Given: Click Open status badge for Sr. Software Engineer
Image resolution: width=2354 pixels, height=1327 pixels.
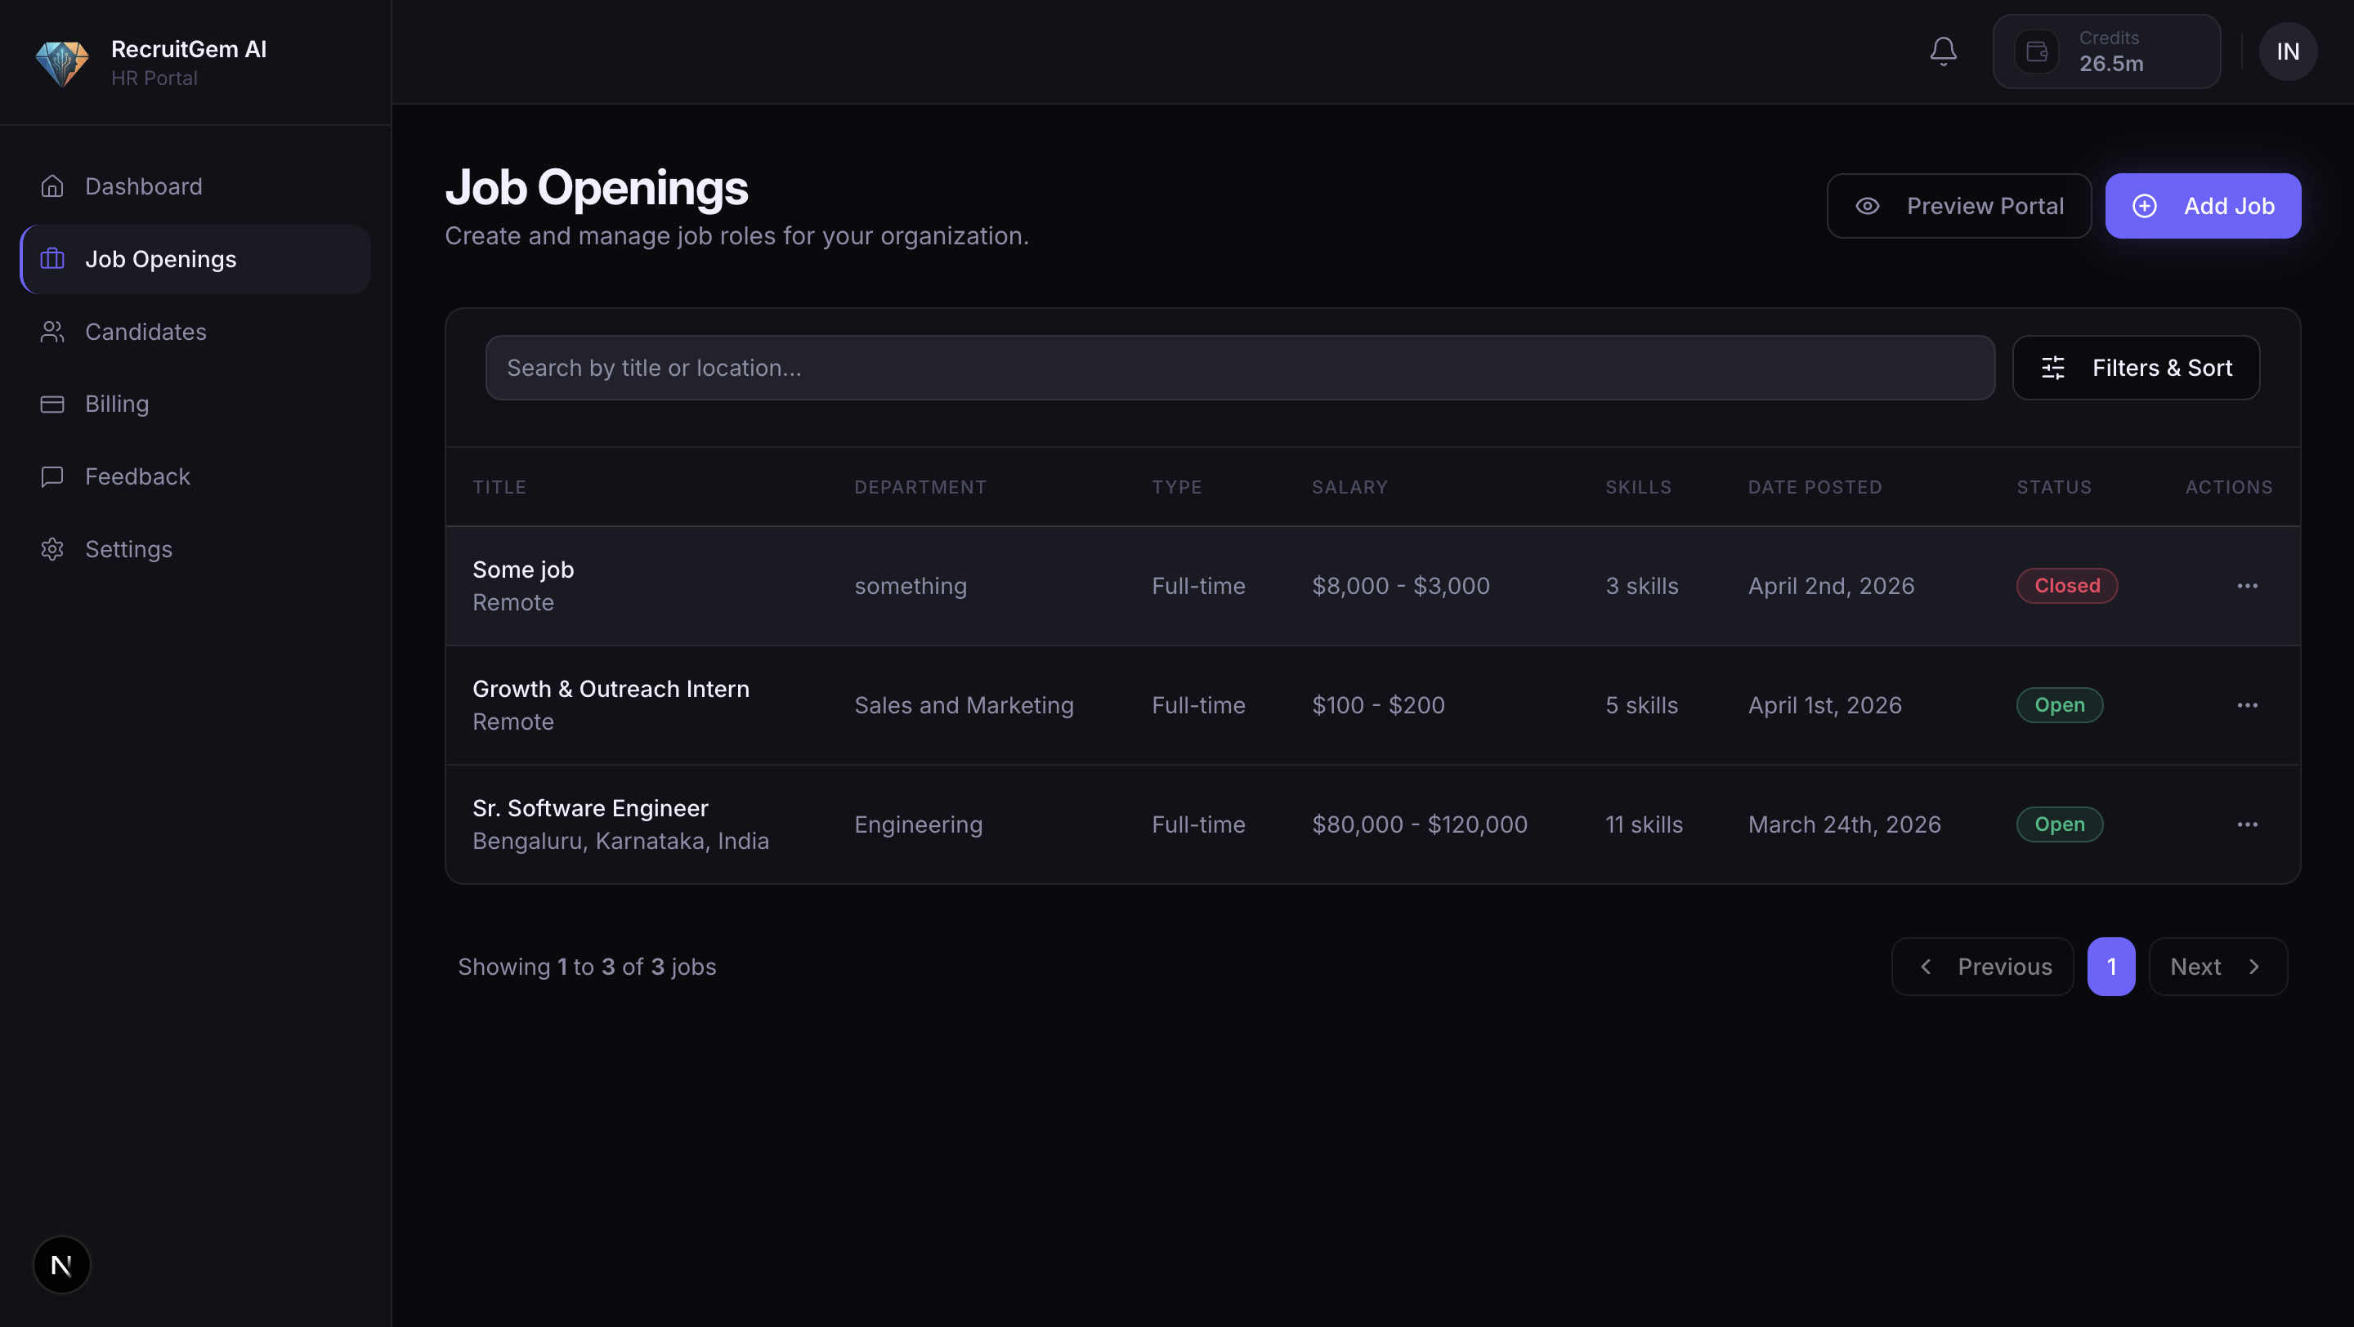Looking at the screenshot, I should [x=2059, y=824].
